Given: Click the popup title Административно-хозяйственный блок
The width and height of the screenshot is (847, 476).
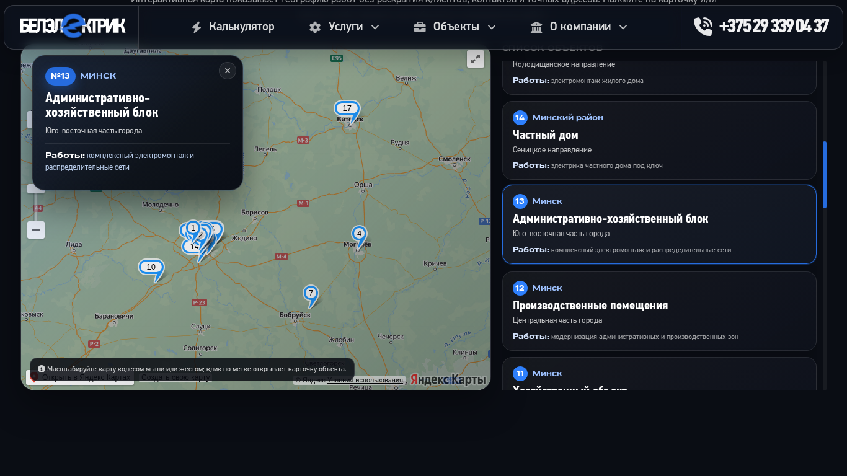Looking at the screenshot, I should (102, 105).
